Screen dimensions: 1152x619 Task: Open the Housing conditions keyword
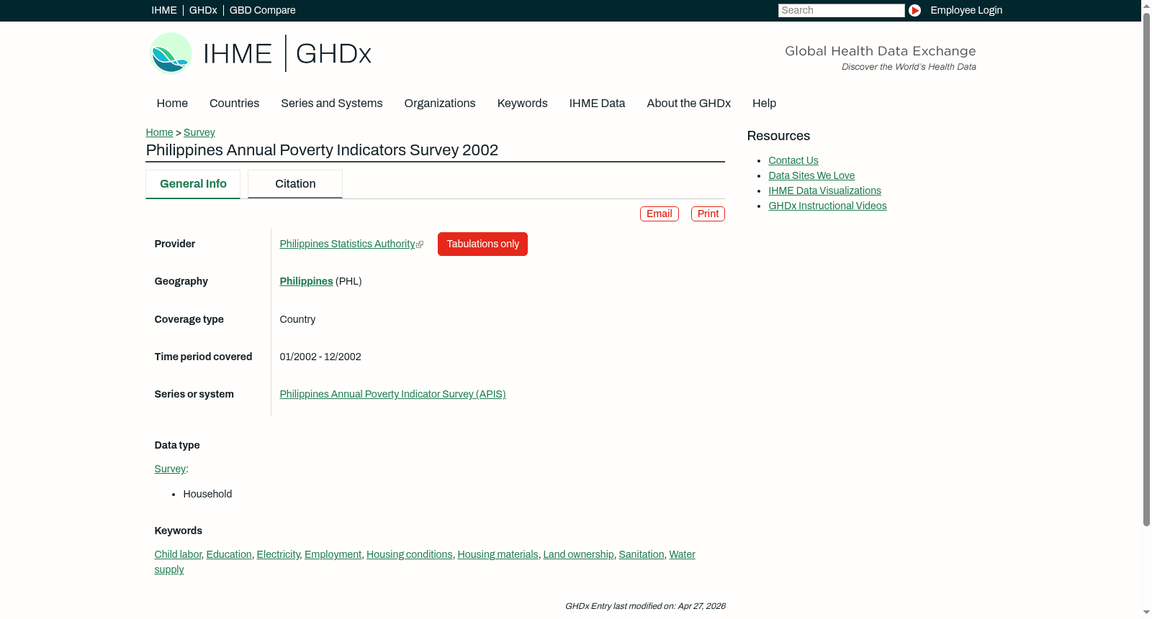click(x=410, y=554)
